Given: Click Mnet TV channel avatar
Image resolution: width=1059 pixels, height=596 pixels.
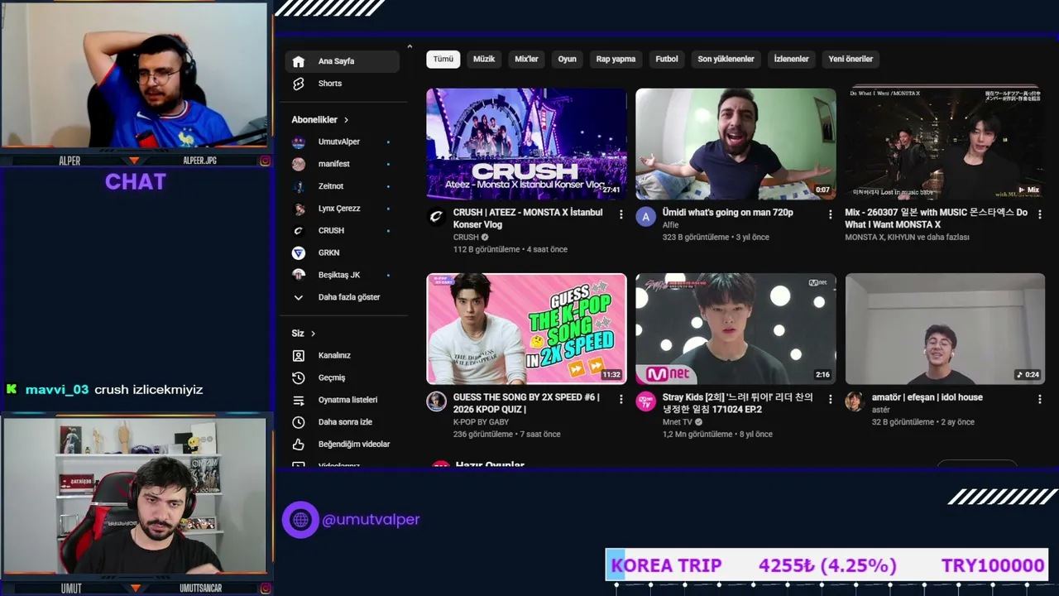Looking at the screenshot, I should click(645, 401).
